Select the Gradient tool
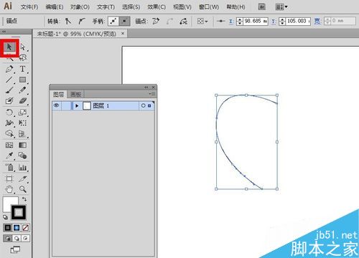This screenshot has height=258, width=359. [x=23, y=145]
